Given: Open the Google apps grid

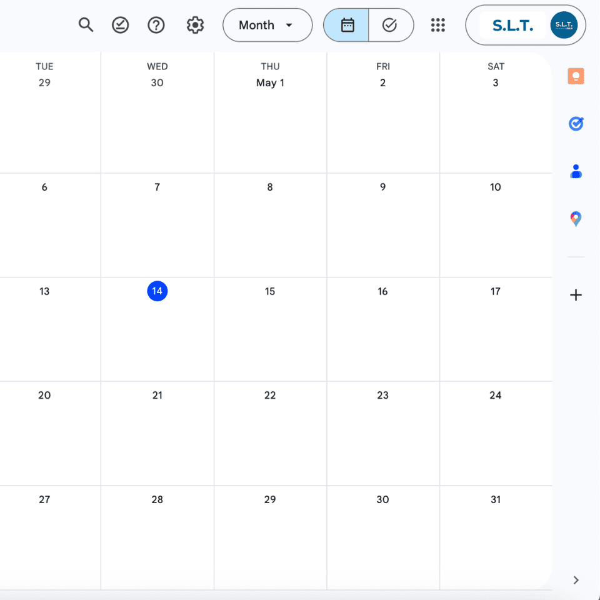Looking at the screenshot, I should 437,25.
